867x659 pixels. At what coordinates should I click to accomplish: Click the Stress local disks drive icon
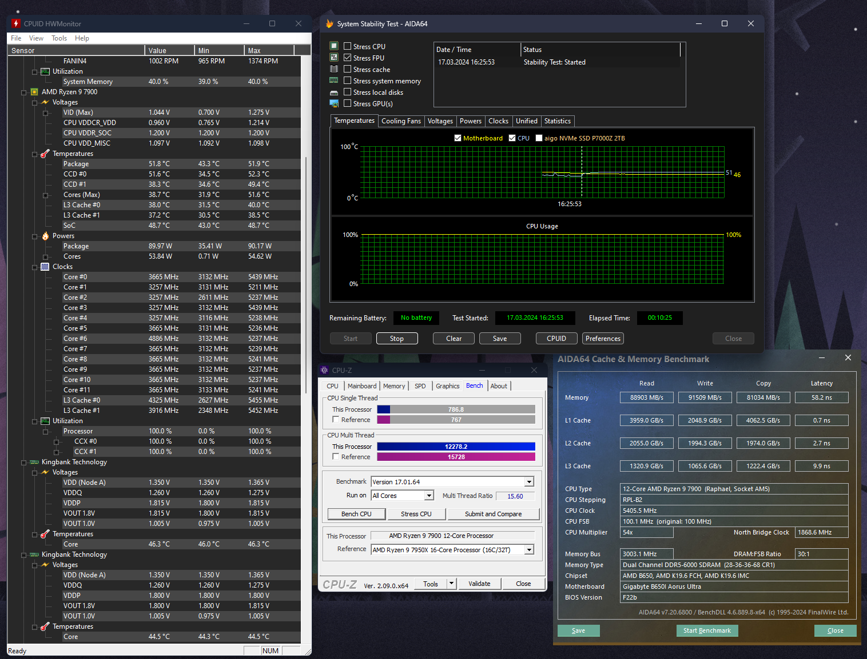(x=334, y=93)
